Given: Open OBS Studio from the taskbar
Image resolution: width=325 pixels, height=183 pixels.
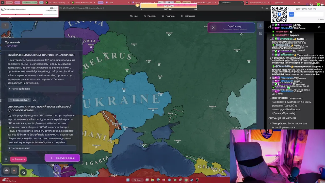Looking at the screenshot, I should click(197, 180).
